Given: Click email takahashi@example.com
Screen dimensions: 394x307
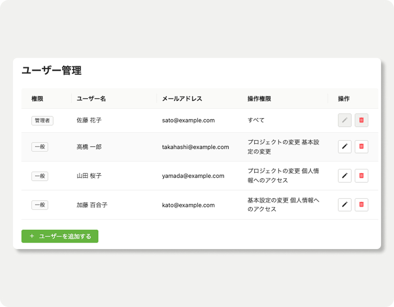Looking at the screenshot, I should [x=195, y=147].
